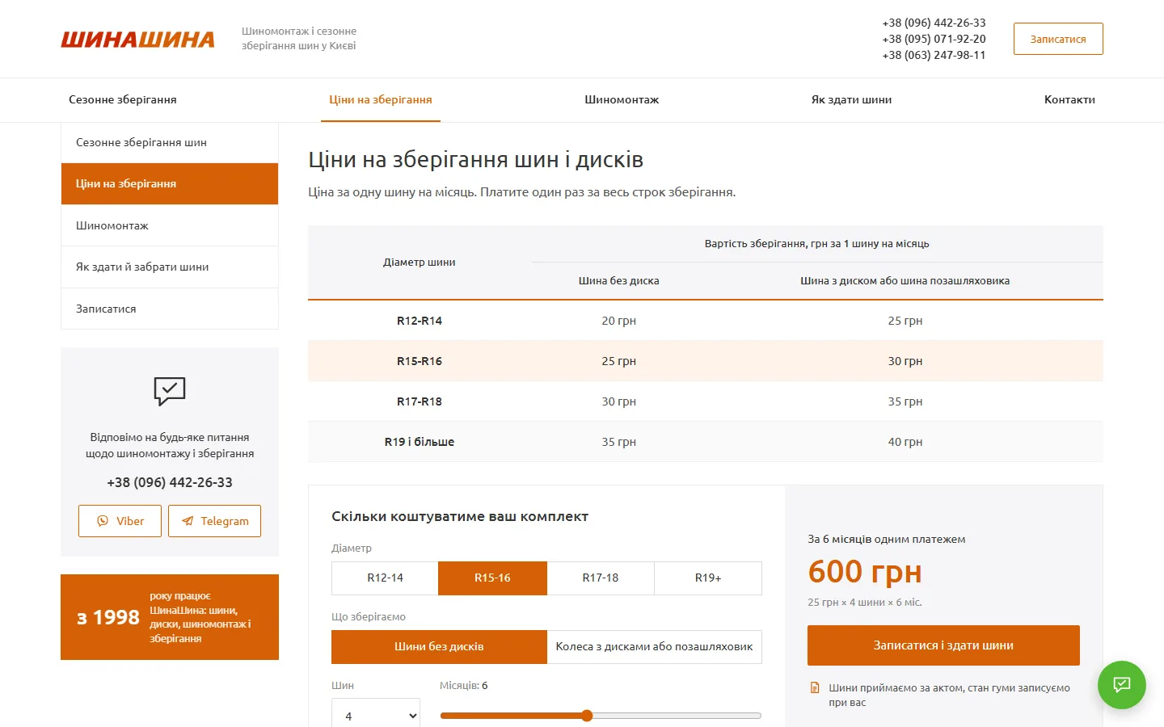Open Ціни на зберігання top tab
Screen dimensions: 1164x727
tap(381, 100)
